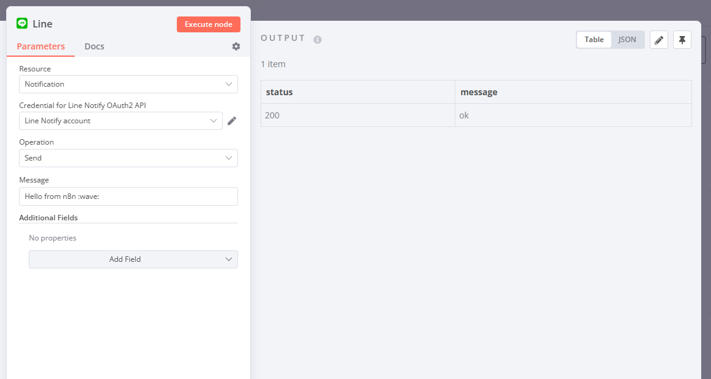Screen dimensions: 711x379
Task: Select the Parameters tab
Action: coord(41,46)
